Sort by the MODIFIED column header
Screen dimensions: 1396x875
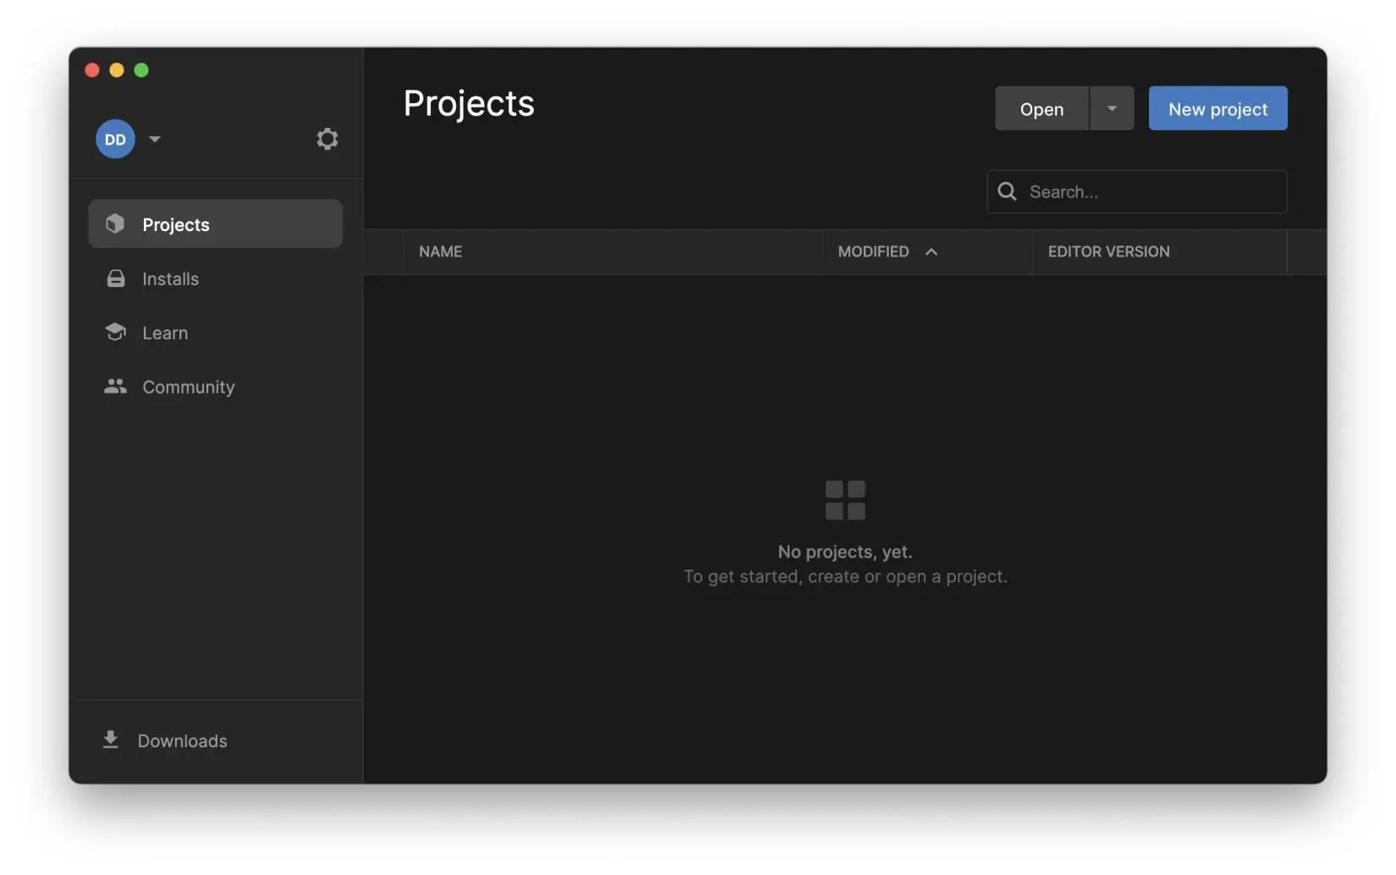coord(873,251)
